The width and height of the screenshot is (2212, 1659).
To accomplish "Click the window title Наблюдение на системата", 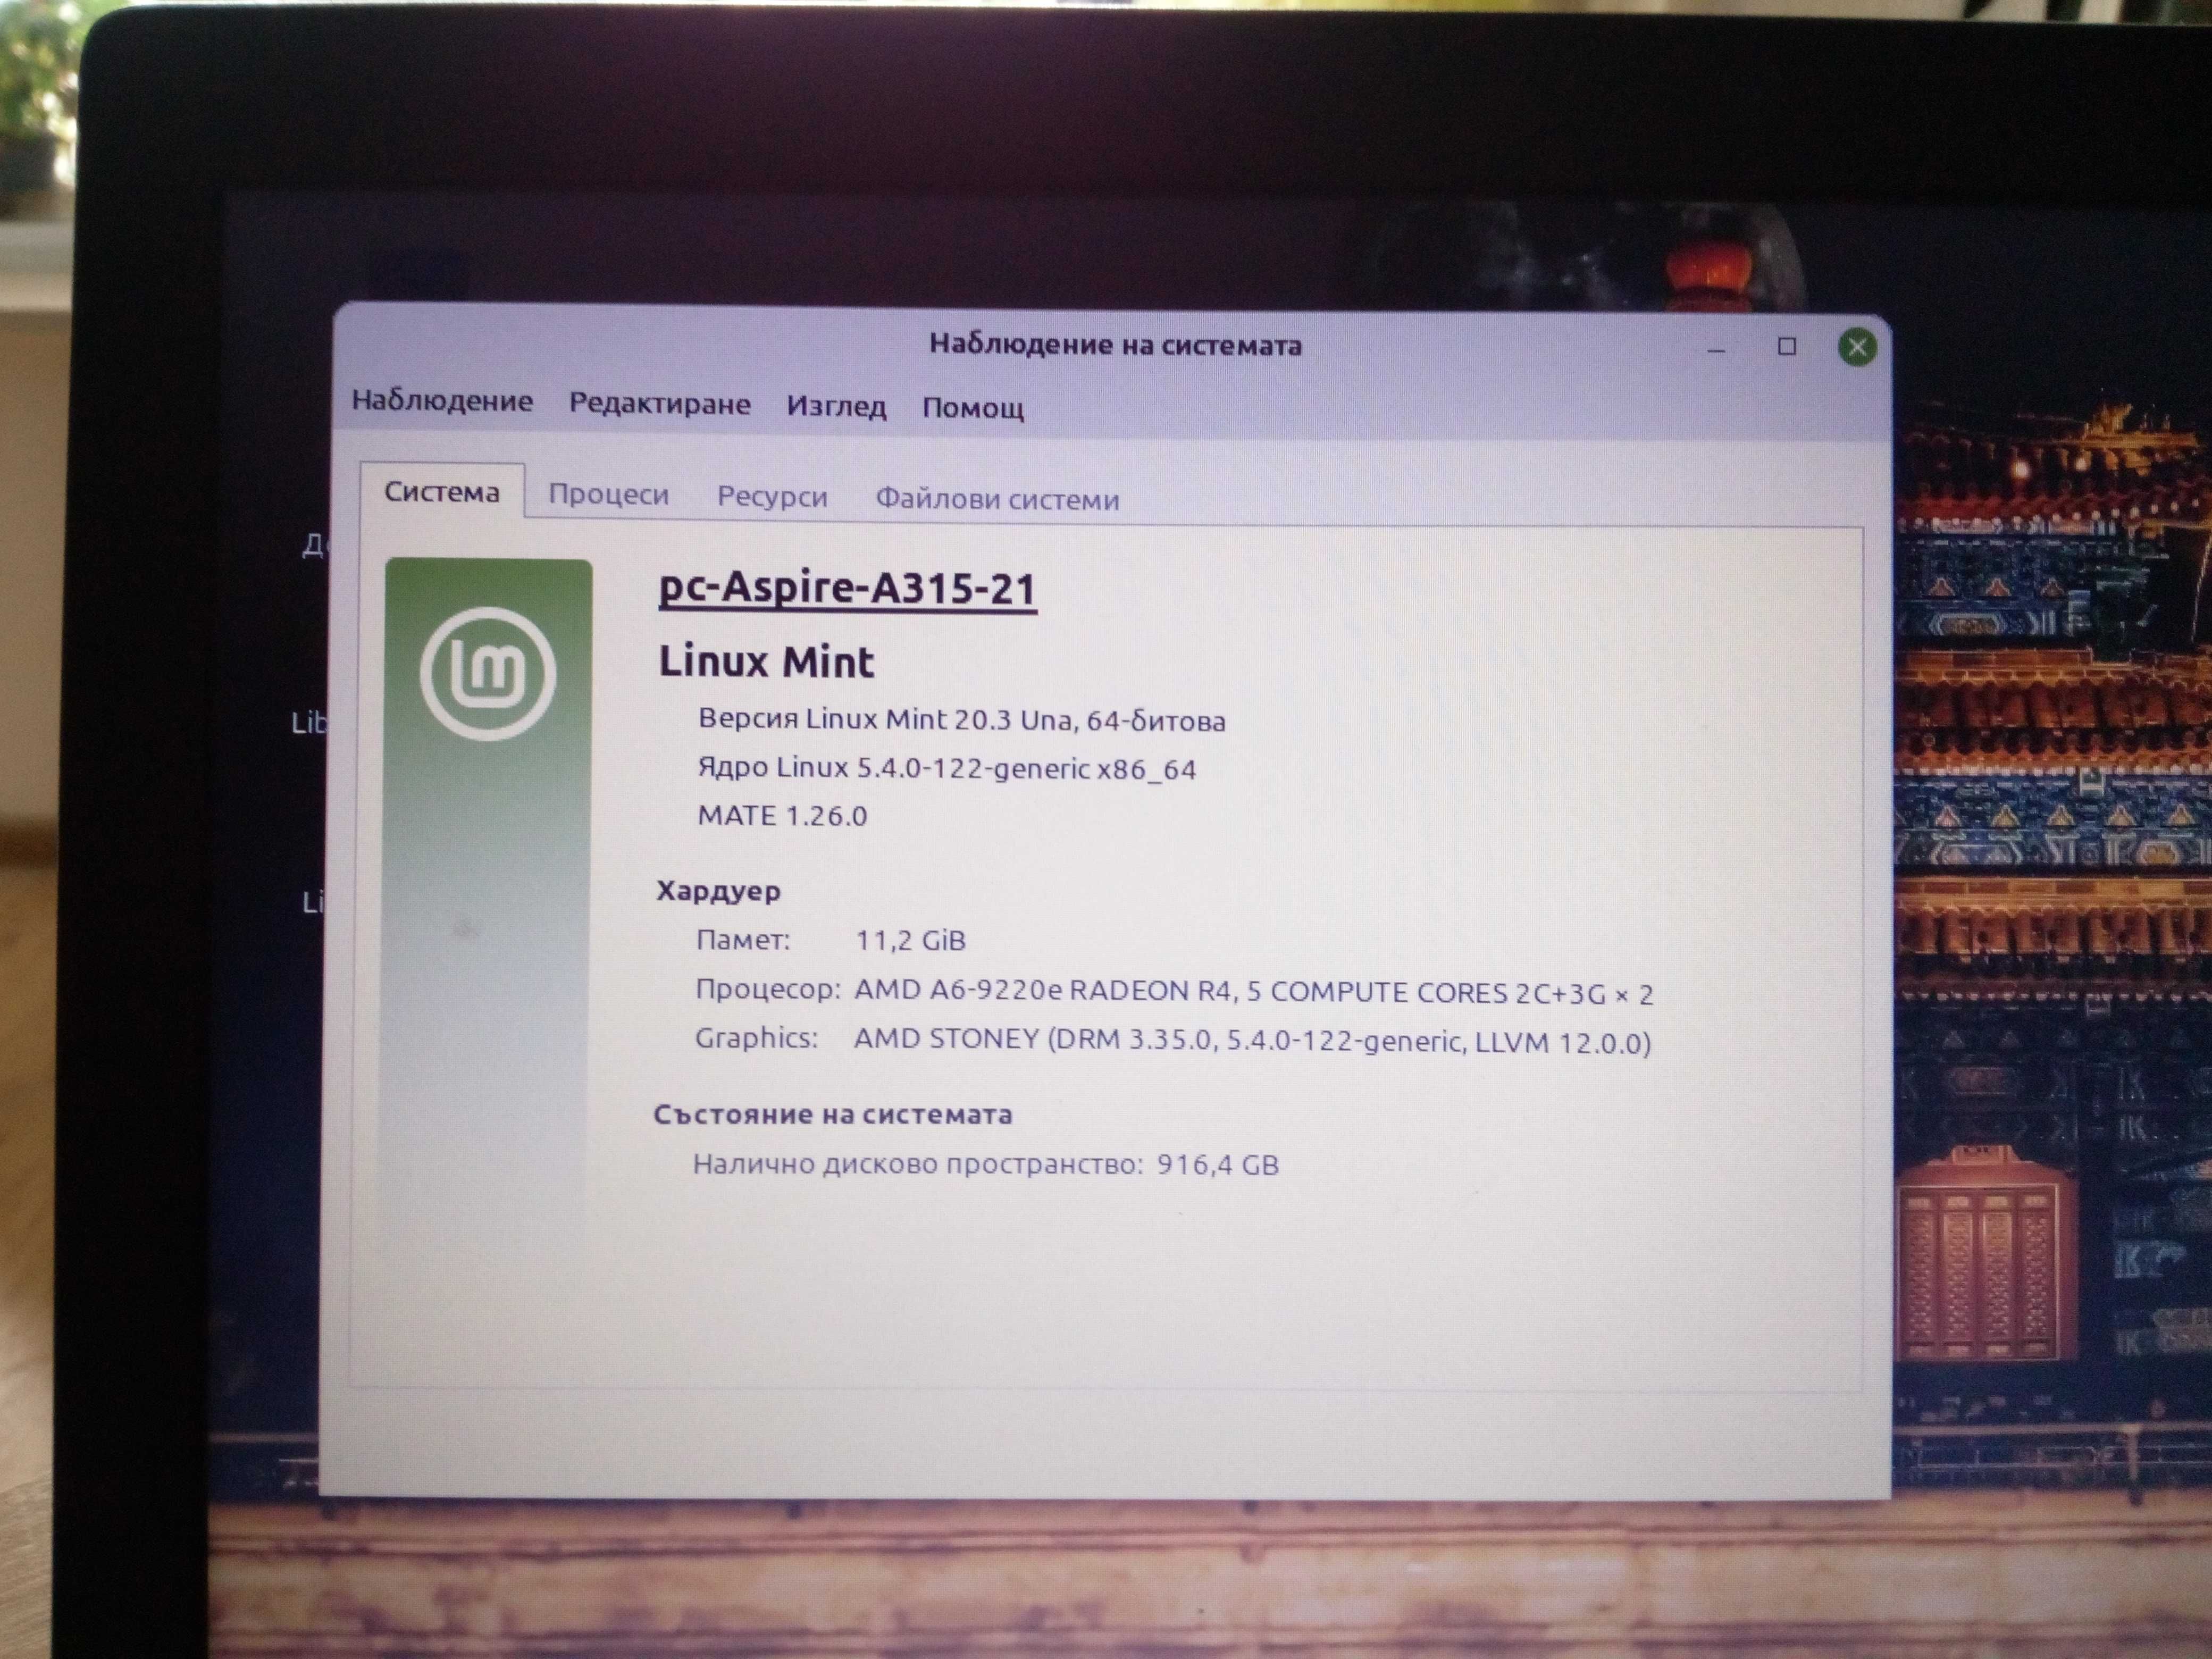I will (x=1115, y=345).
